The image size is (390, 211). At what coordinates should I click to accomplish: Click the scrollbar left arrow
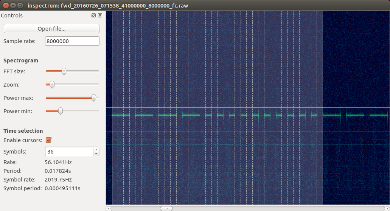108,208
